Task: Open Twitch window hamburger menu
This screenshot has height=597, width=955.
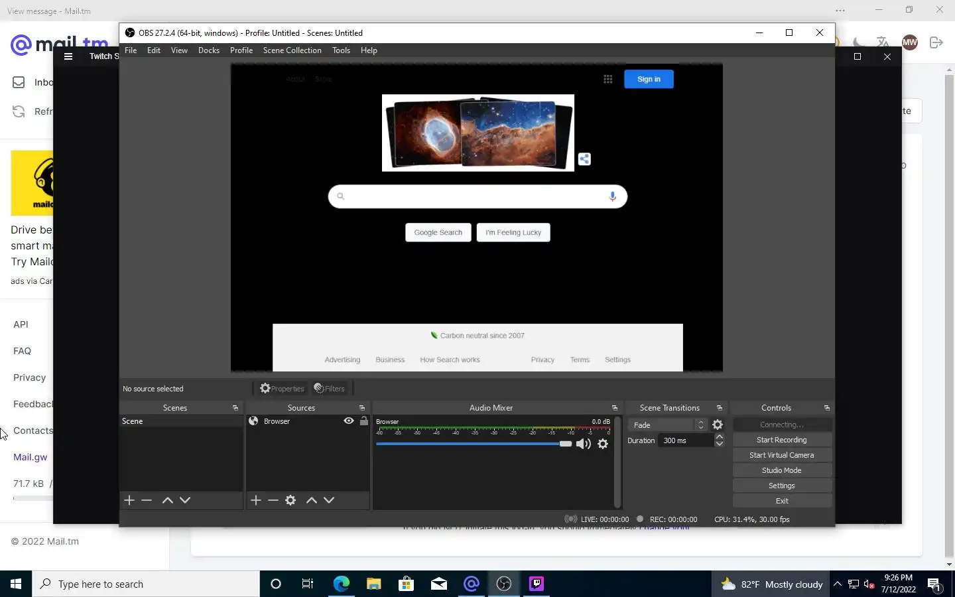Action: [x=68, y=56]
